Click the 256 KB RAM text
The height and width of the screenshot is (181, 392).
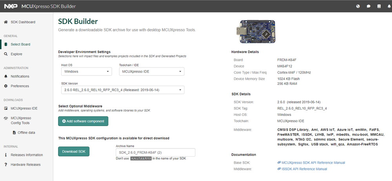[x=287, y=84]
